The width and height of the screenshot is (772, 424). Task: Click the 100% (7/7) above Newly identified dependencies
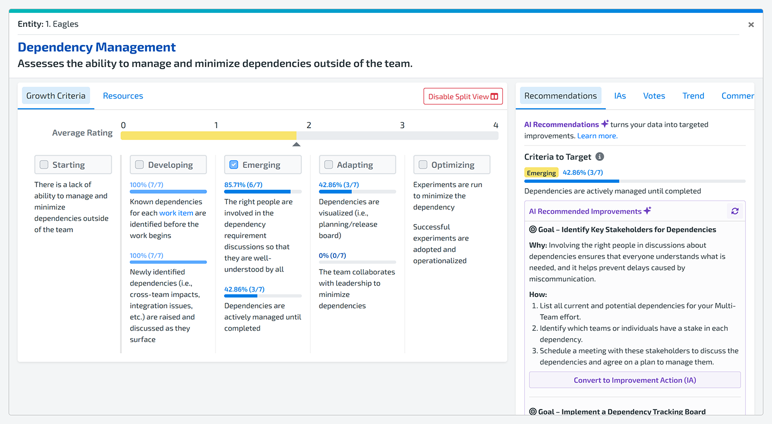click(x=146, y=256)
